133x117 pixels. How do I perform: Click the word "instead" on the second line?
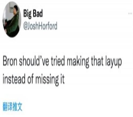(x=14, y=79)
